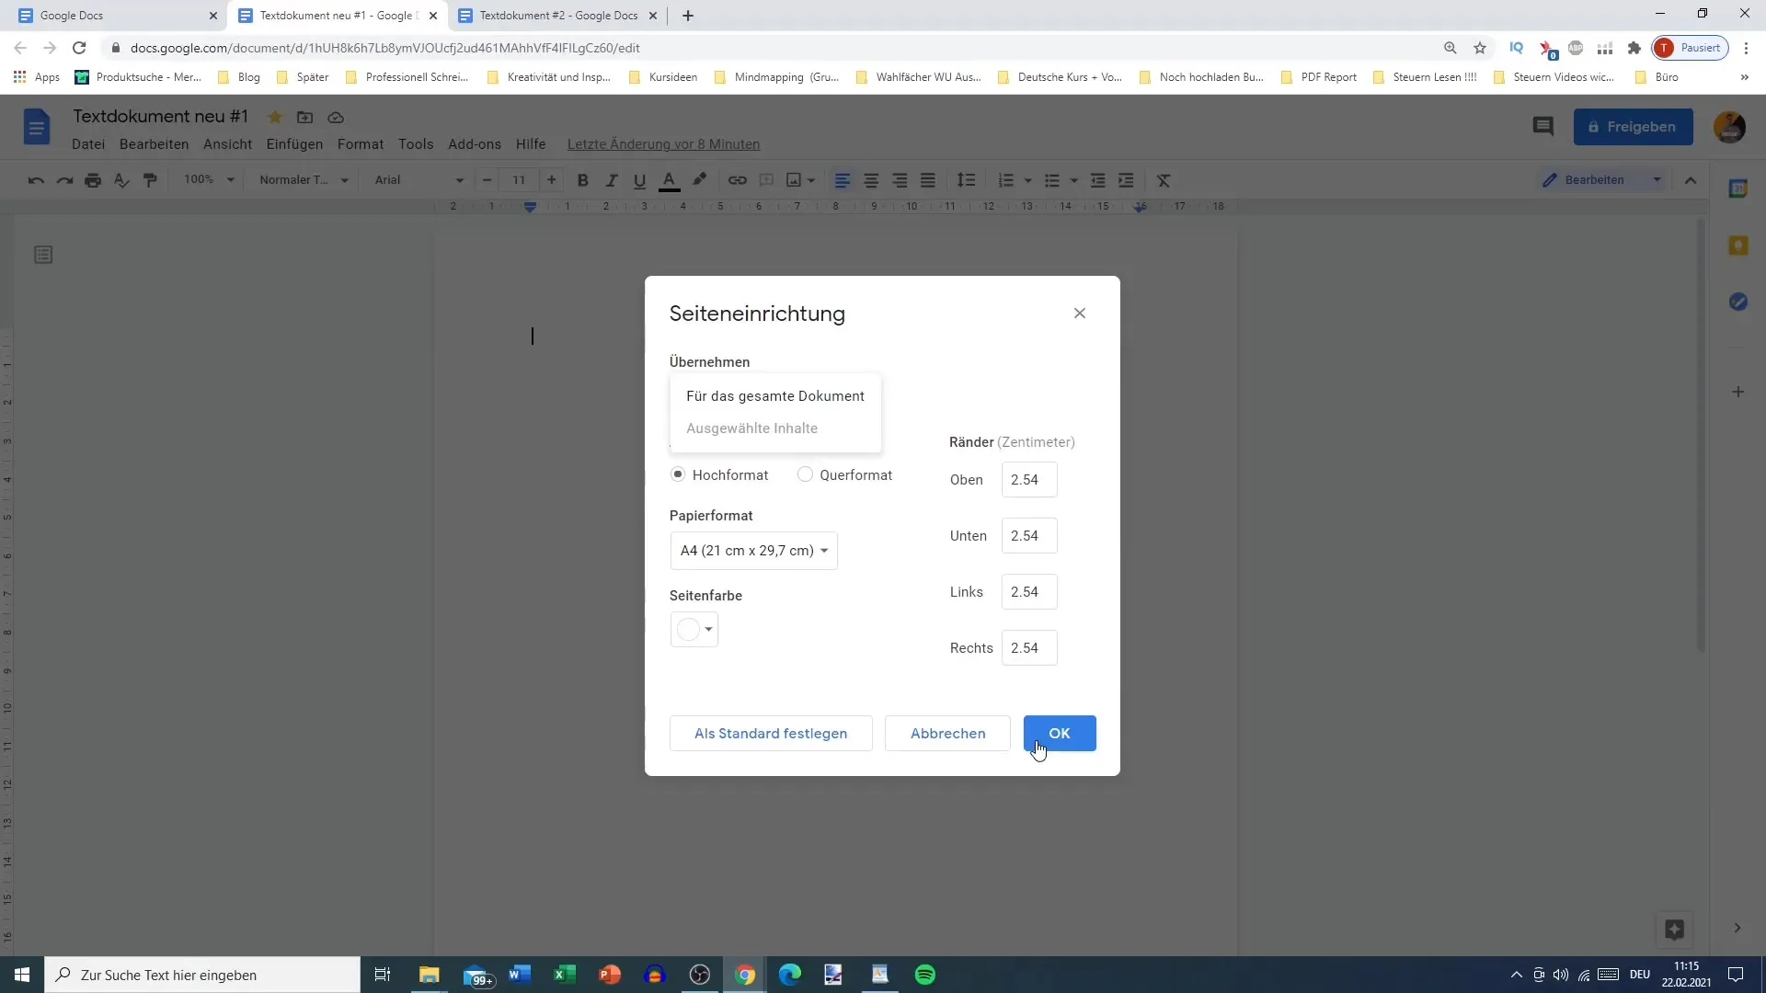Click the highlight color icon
This screenshot has height=993, width=1766.
[700, 179]
